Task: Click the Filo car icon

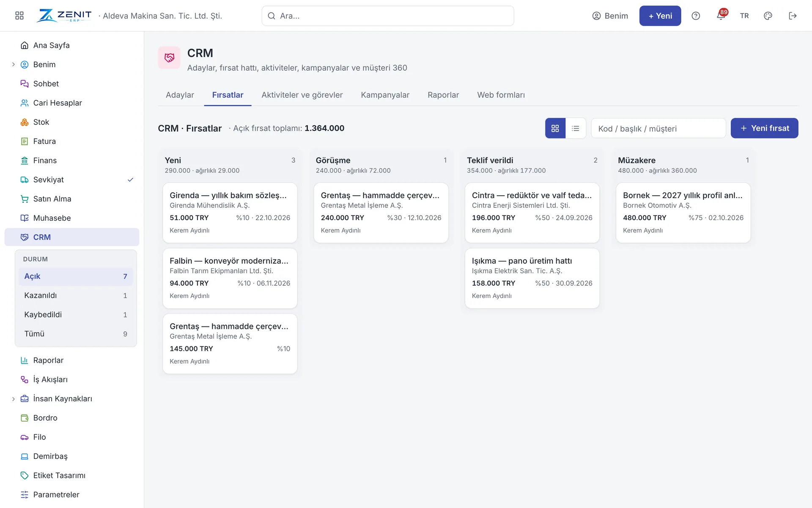Action: tap(25, 437)
